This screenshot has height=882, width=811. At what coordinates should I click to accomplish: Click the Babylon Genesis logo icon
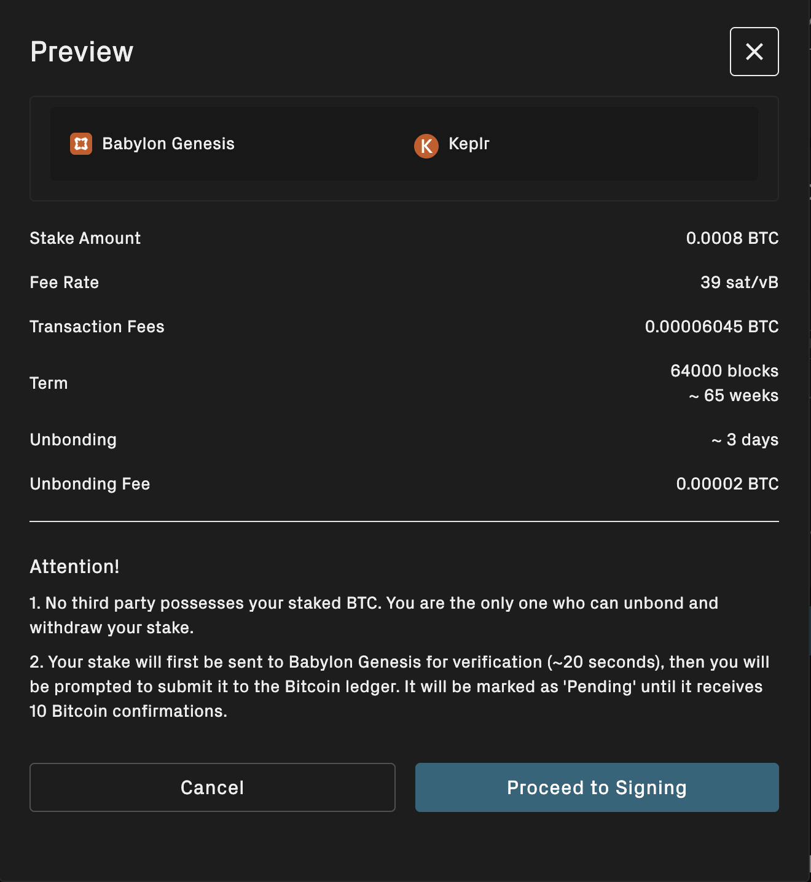pyautogui.click(x=80, y=144)
